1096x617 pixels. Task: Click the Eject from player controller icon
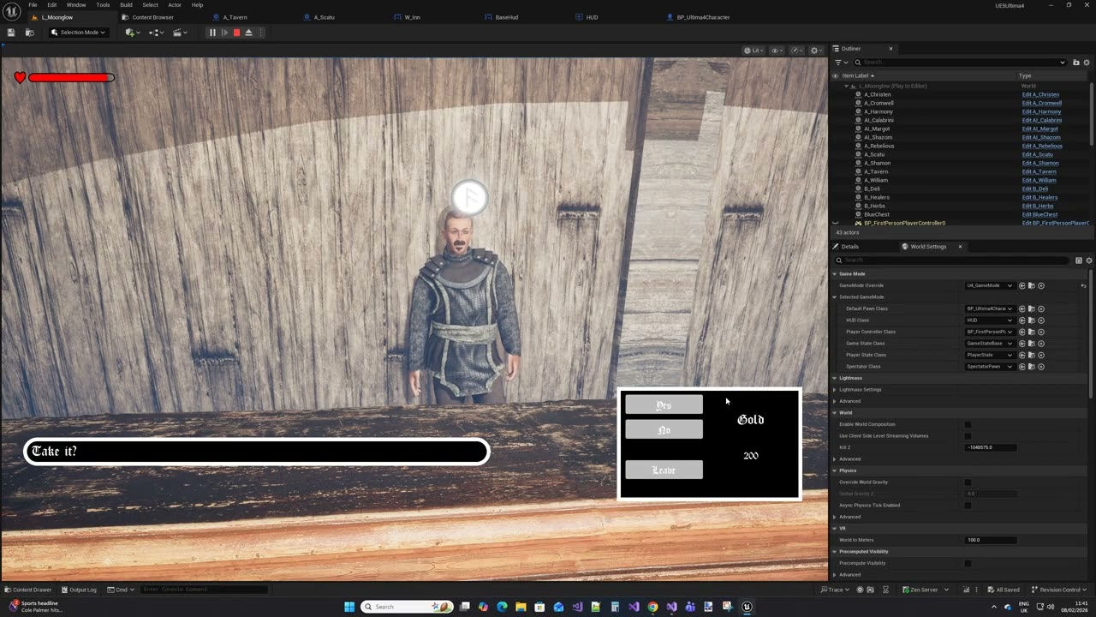pos(248,33)
